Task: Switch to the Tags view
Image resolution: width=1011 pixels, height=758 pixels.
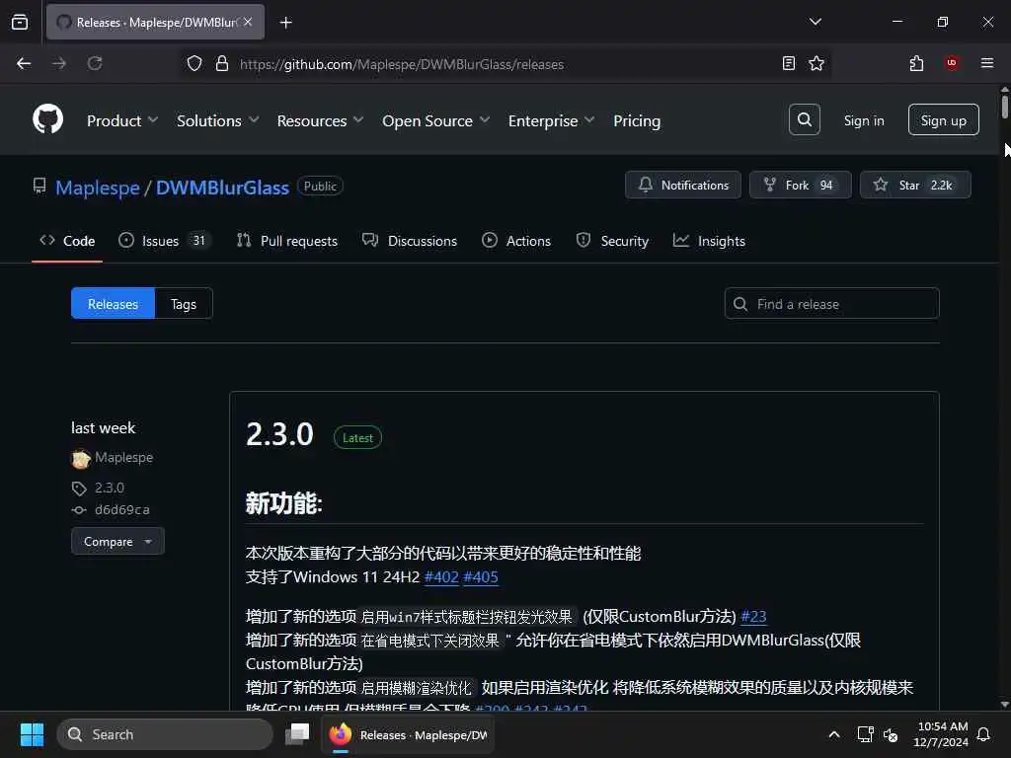Action: (184, 304)
